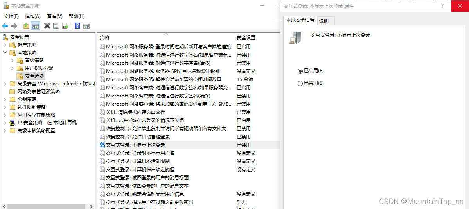Click the Up one level folder icon
The width and height of the screenshot is (469, 209).
[x=26, y=26]
